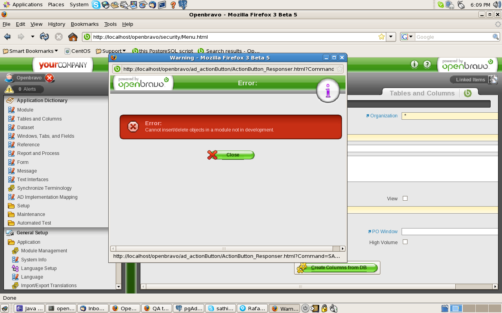Screen dimensions: 502x313
Task: Click the Stop loading button in Firefox
Action: [x=58, y=37]
